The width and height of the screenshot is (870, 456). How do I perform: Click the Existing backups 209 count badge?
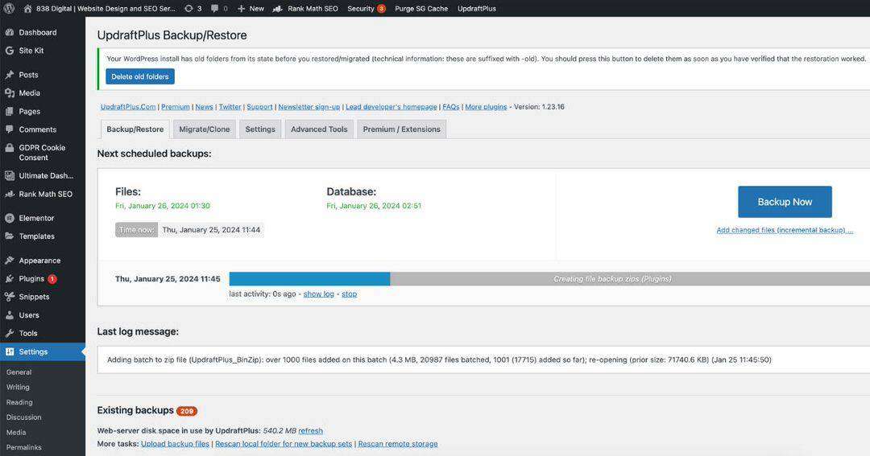coord(187,411)
